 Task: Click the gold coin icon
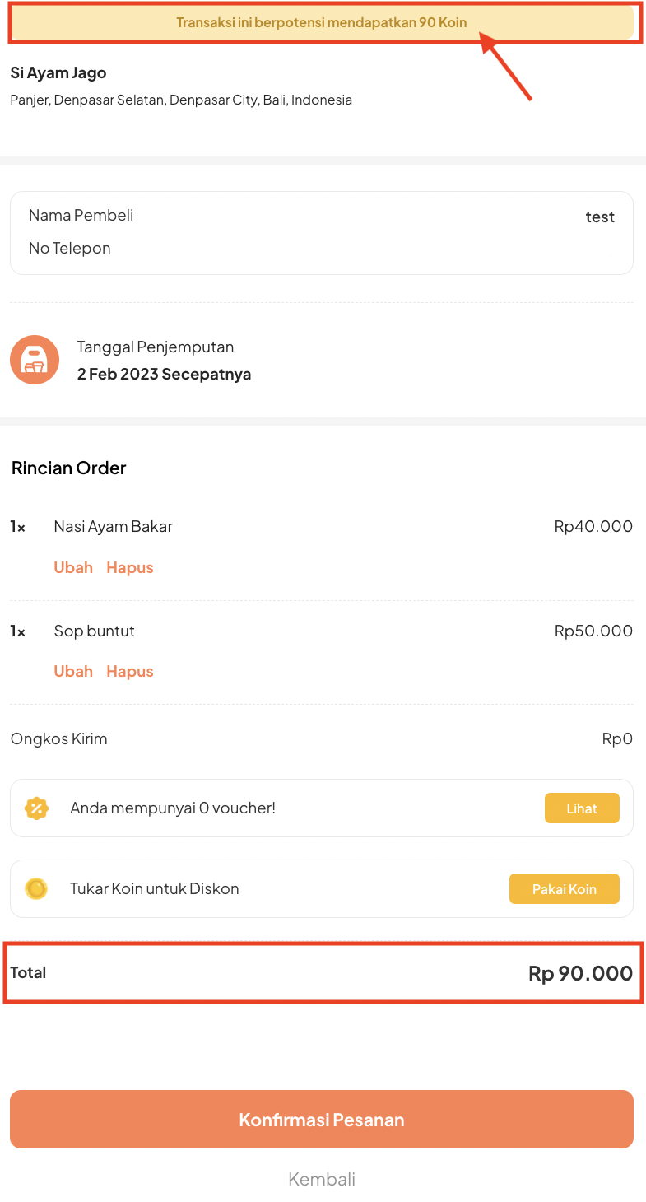[36, 889]
